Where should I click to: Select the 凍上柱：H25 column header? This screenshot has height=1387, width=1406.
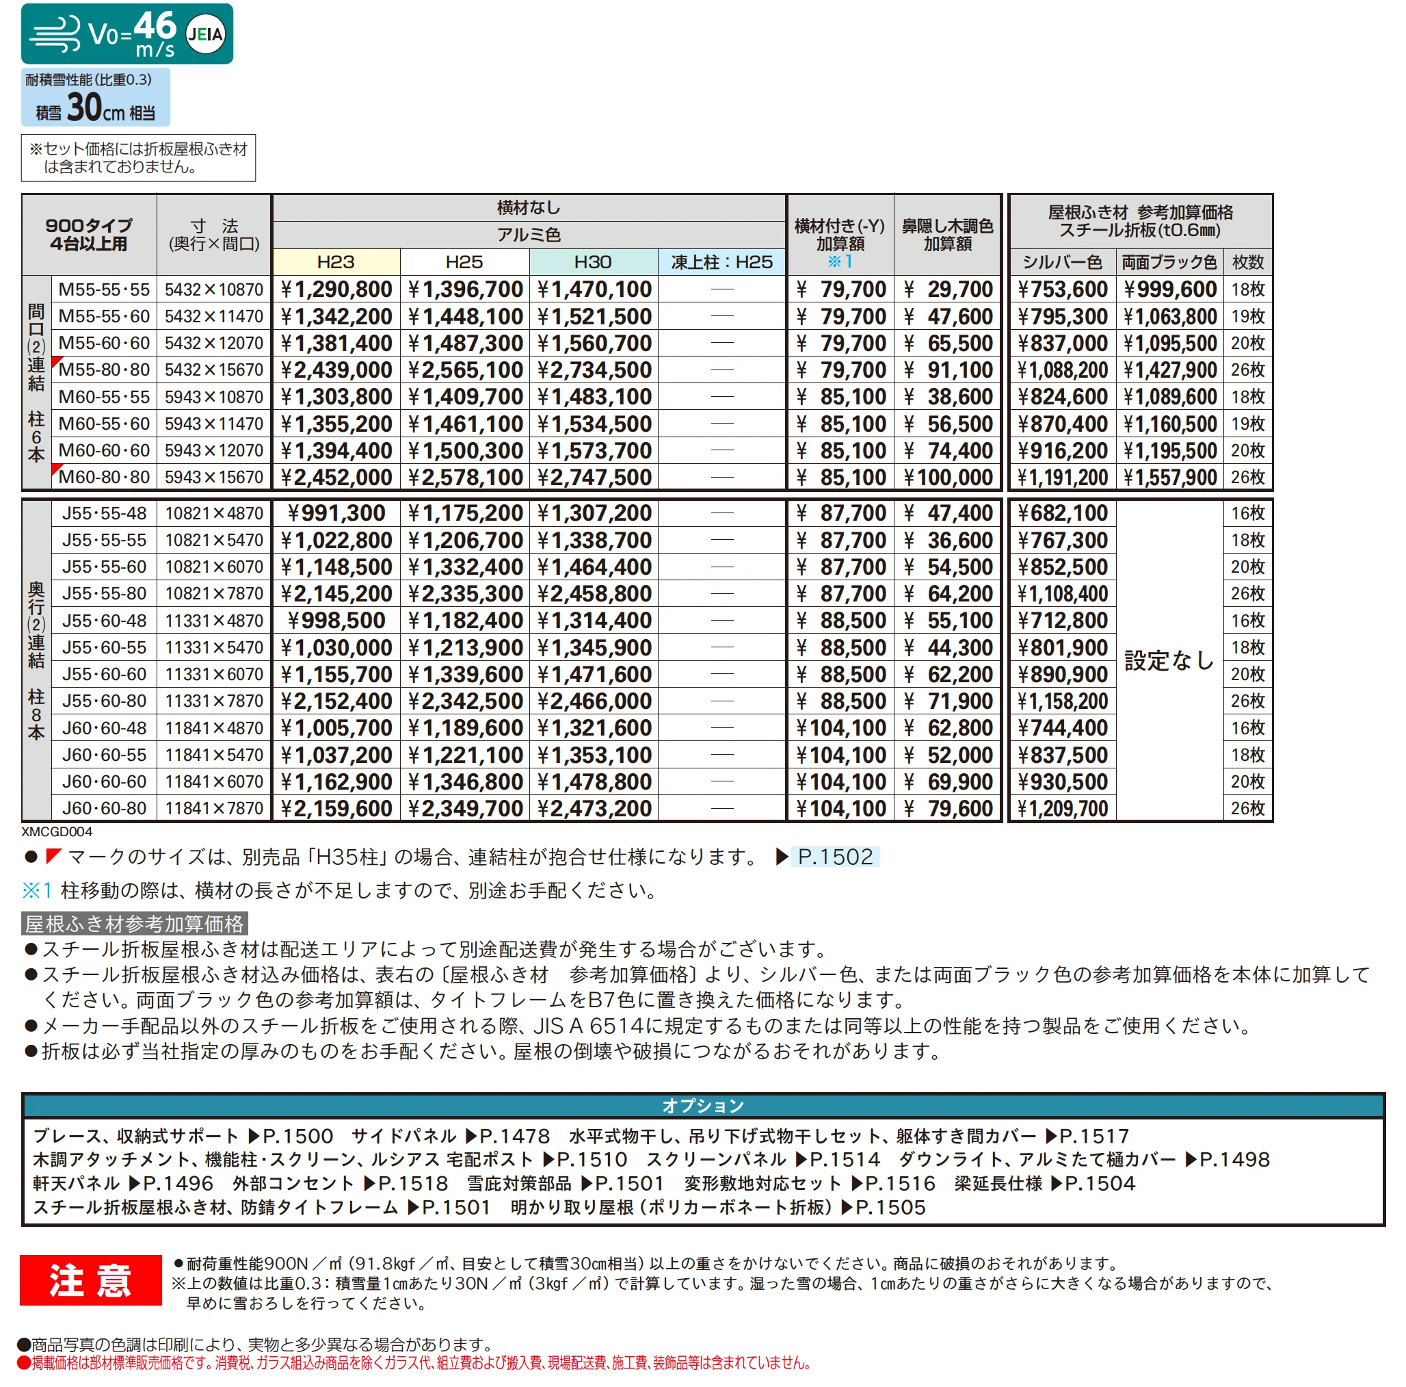(x=721, y=262)
